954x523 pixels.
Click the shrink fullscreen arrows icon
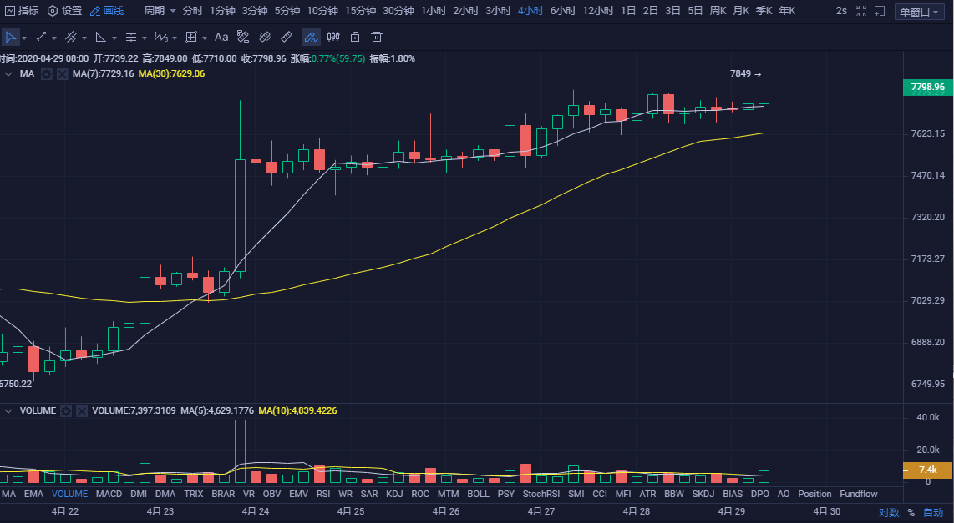point(861,11)
